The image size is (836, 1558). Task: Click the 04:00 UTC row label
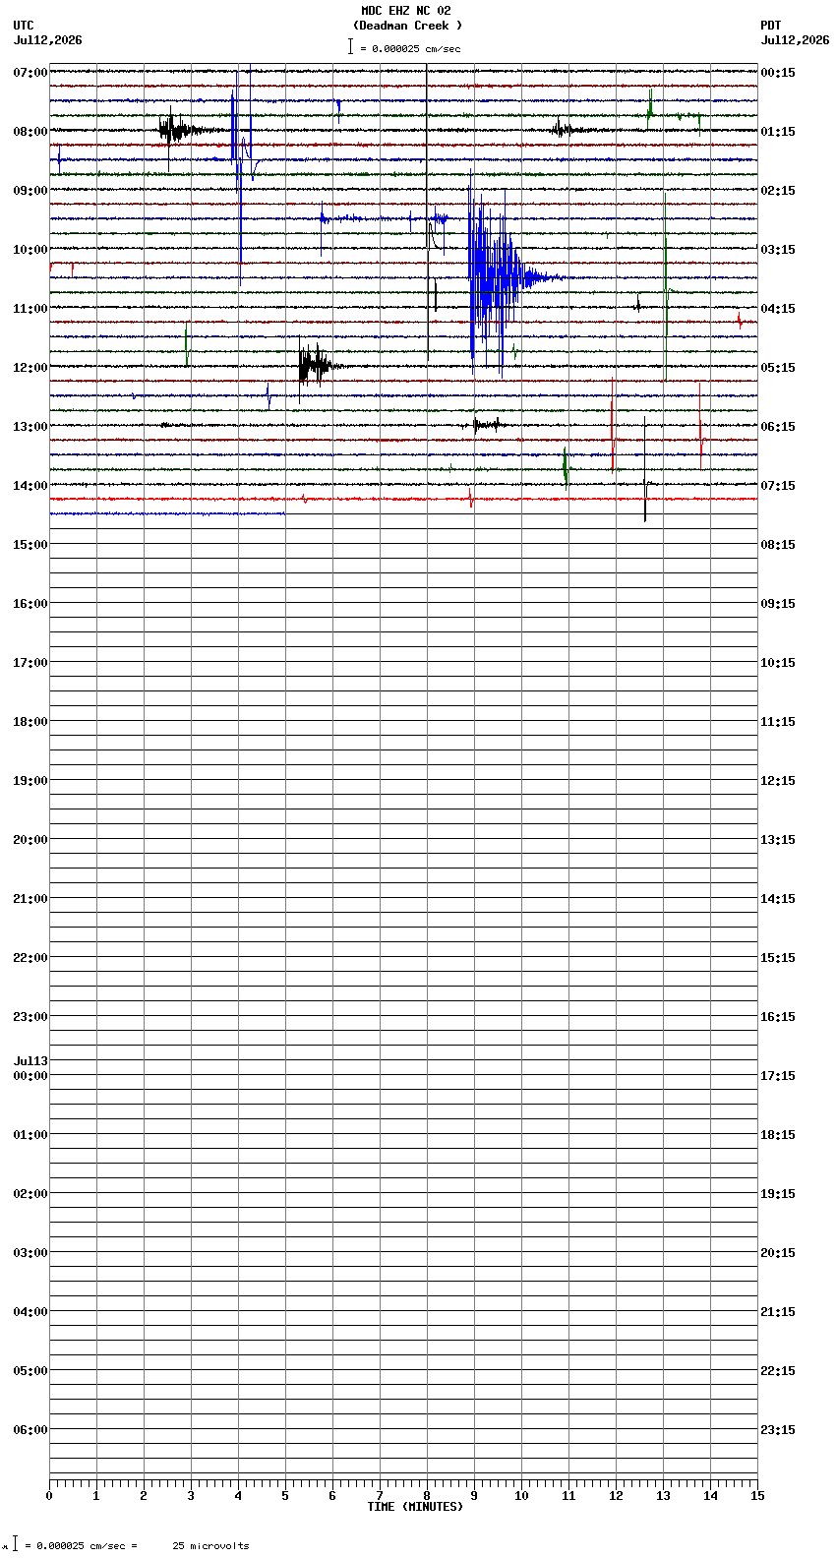coord(30,1312)
